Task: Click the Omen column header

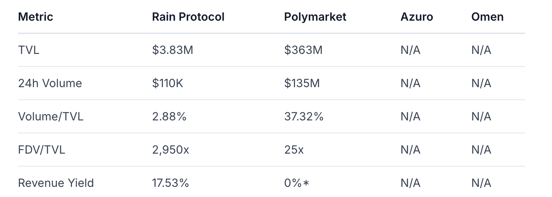Action: [x=487, y=17]
